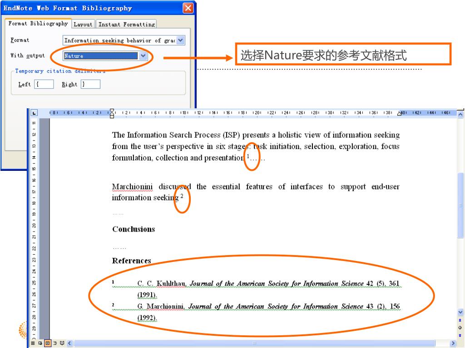Click vertical scrollbar down arrow
The image size is (465, 348).
(460, 312)
